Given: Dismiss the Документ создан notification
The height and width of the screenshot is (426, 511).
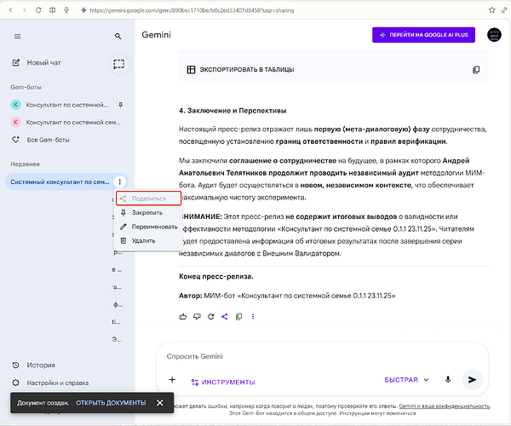Looking at the screenshot, I should coord(160,403).
